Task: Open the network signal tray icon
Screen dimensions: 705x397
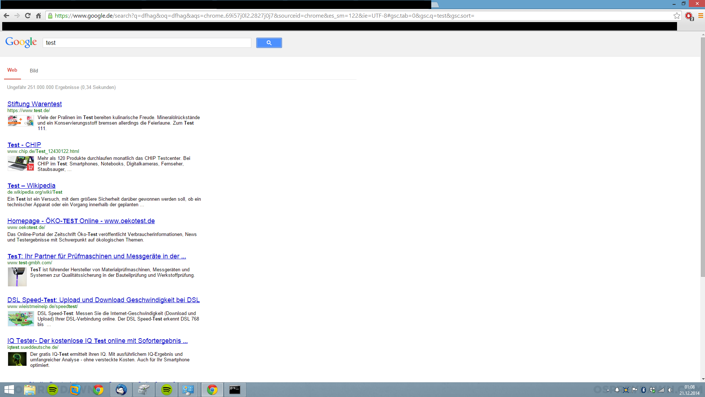Action: (661, 390)
